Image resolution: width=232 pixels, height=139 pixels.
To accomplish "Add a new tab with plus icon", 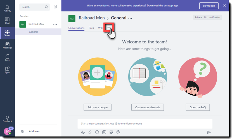I will click(x=109, y=28).
